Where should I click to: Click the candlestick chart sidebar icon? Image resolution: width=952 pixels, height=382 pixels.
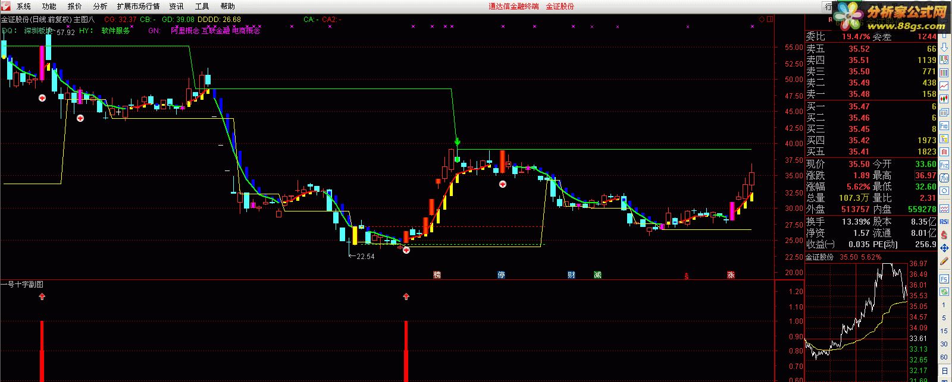[944, 98]
